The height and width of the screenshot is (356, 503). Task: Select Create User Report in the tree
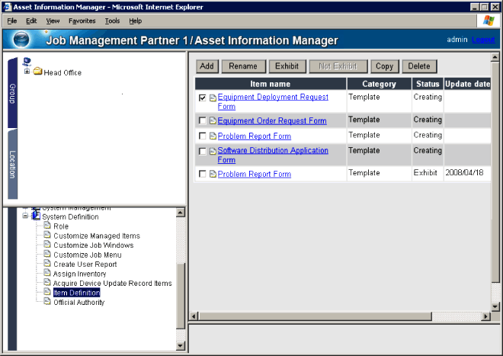(85, 265)
